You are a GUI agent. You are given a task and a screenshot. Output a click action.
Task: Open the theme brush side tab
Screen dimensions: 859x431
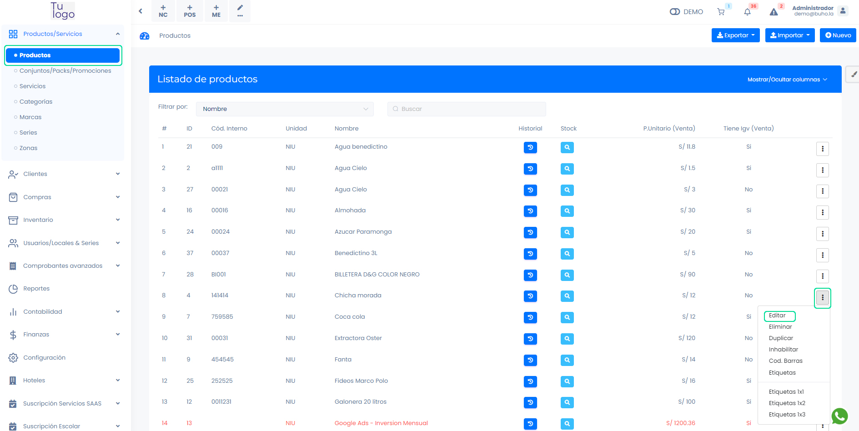pyautogui.click(x=853, y=74)
